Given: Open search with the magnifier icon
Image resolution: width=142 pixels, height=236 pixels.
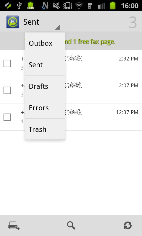Looking at the screenshot, I should 71,225.
